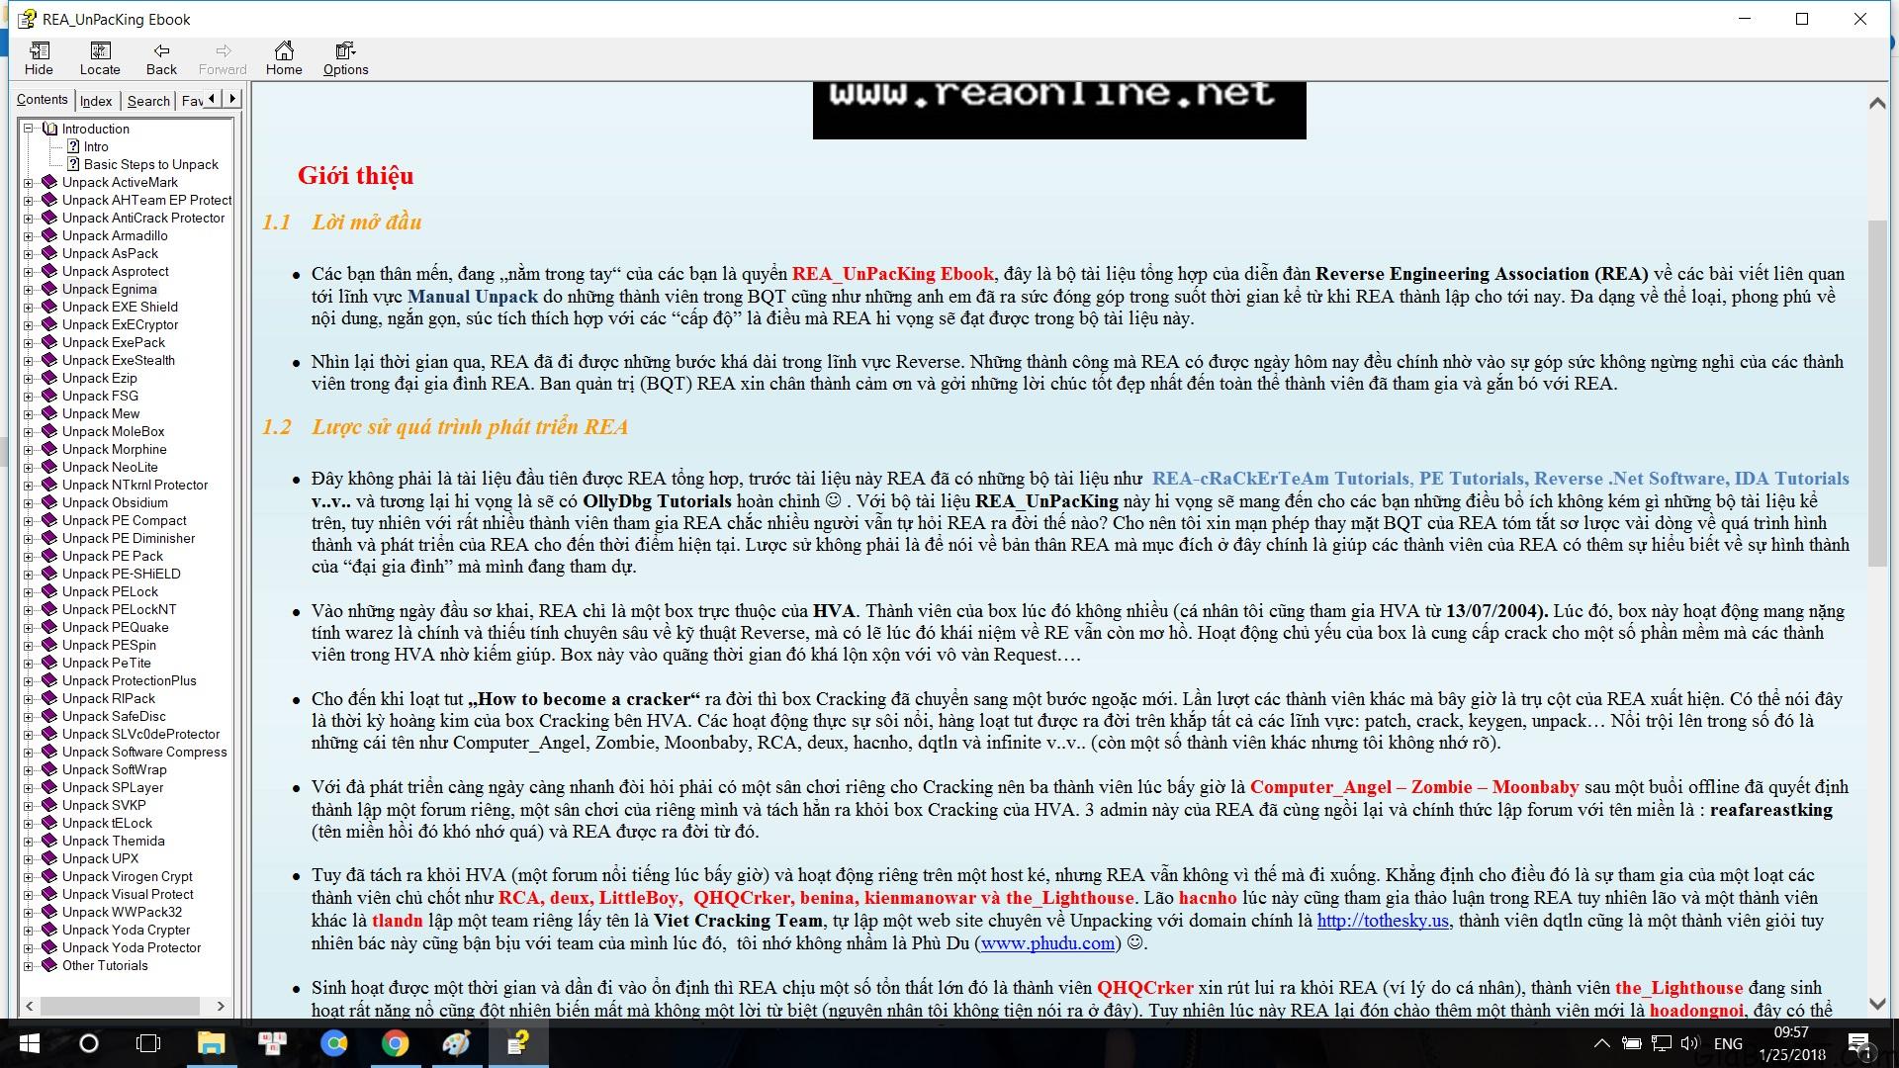Show hidden system tray icons

[x=1601, y=1043]
